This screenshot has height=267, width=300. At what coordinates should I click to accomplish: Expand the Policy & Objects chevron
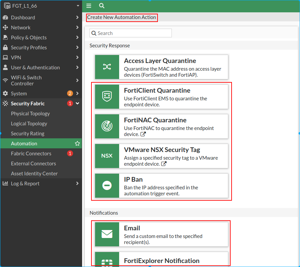77,38
